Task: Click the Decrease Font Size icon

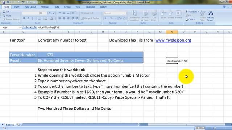Action: tap(54, 13)
